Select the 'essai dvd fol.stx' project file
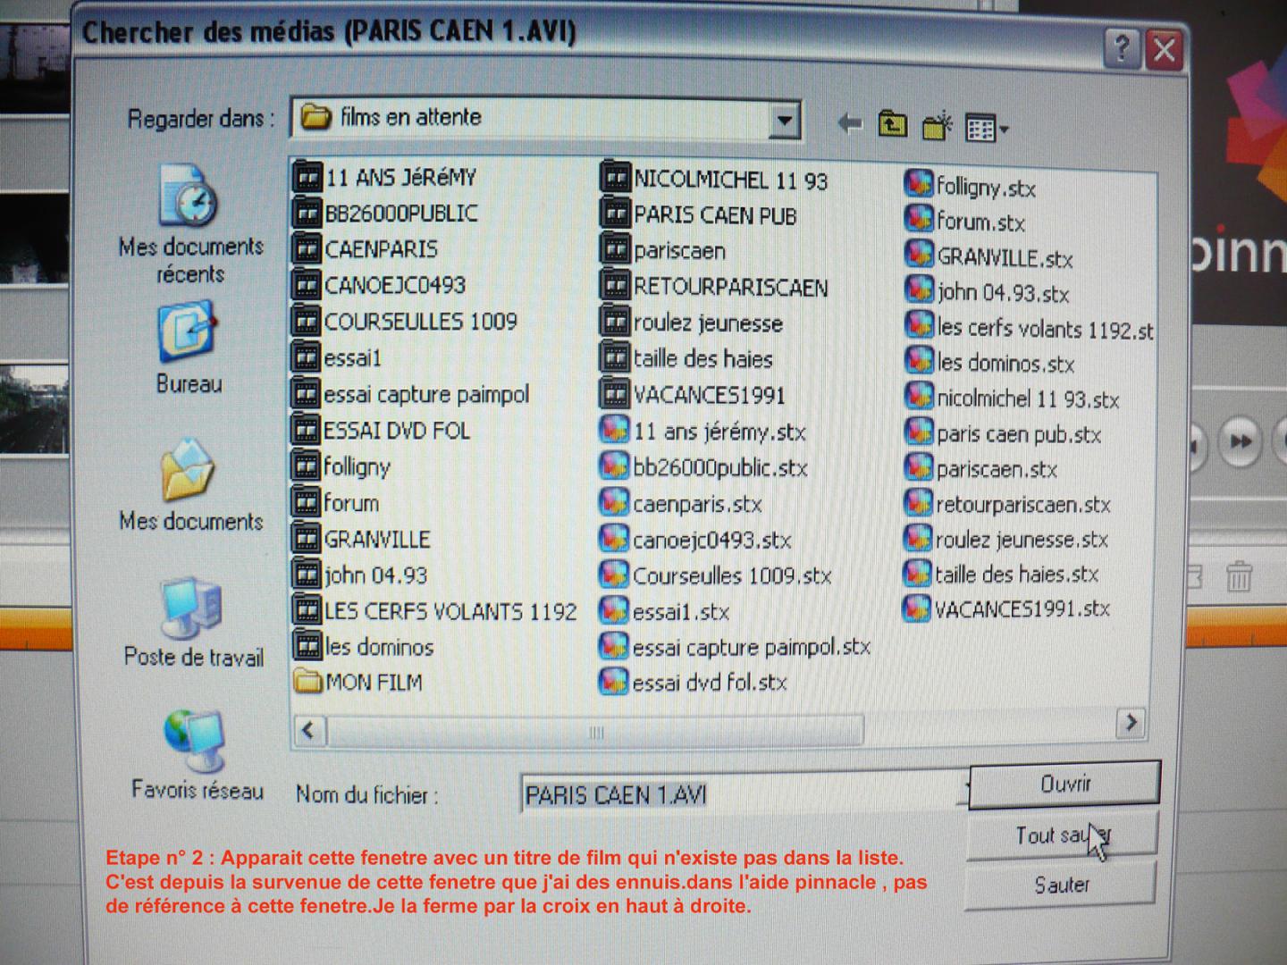 point(693,683)
